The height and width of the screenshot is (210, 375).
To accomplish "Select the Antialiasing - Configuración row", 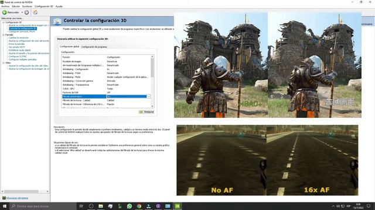I will 106,69.
